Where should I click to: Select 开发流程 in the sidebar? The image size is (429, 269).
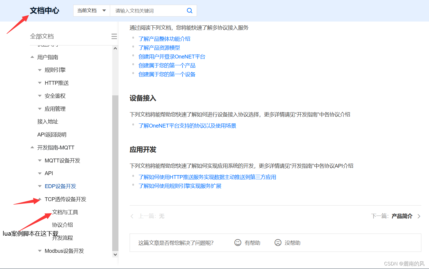click(63, 238)
